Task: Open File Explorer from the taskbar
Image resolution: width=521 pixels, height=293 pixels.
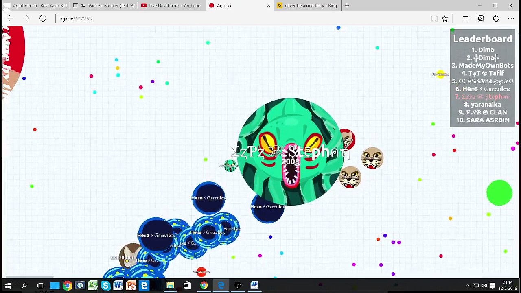Action: pyautogui.click(x=170, y=286)
